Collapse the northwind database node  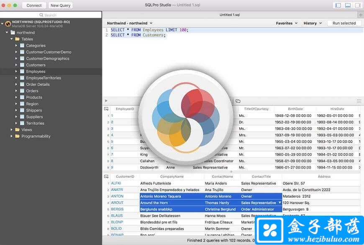click(x=7, y=33)
